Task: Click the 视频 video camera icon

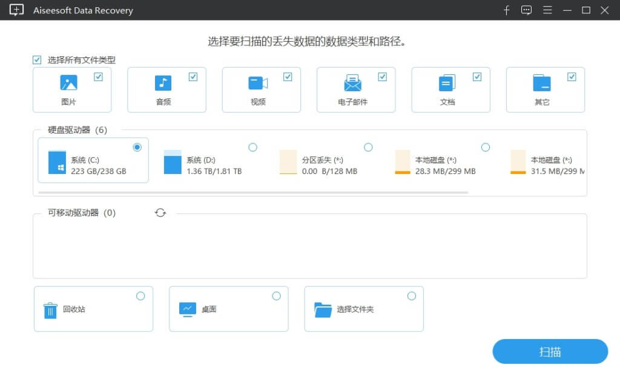Action: pos(258,83)
